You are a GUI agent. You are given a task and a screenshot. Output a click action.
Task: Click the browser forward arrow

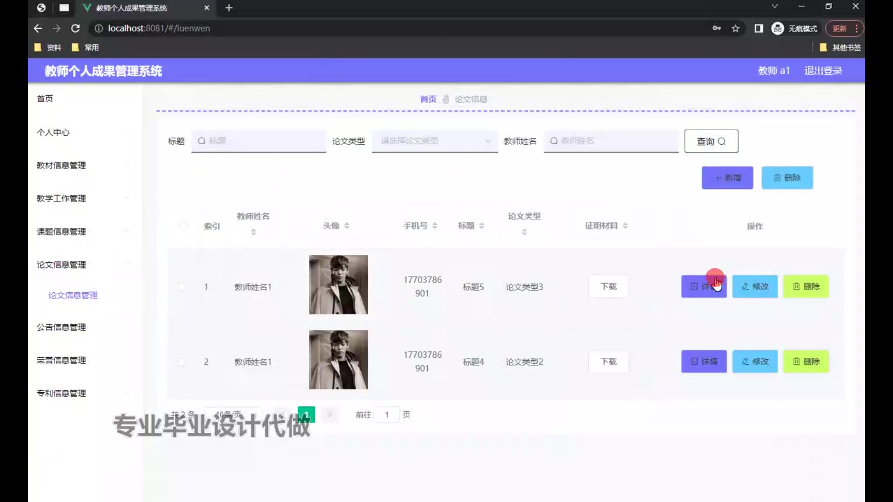click(x=56, y=28)
